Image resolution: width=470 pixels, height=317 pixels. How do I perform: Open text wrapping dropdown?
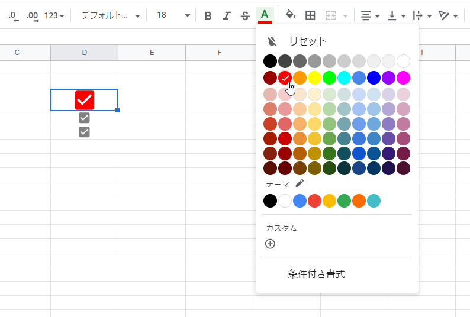click(422, 15)
